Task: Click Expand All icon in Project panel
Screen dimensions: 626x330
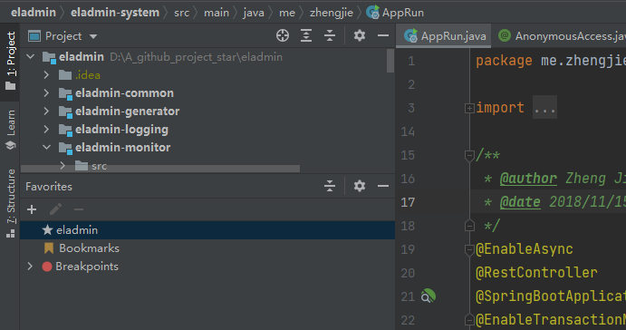Action: pyautogui.click(x=306, y=35)
